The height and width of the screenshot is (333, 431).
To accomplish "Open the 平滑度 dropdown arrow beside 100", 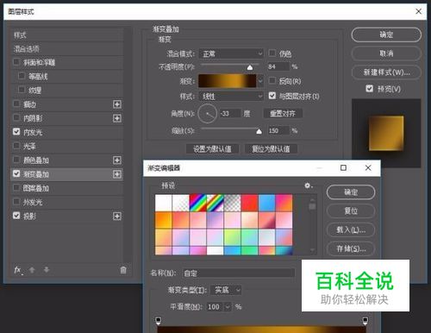I will pyautogui.click(x=228, y=307).
